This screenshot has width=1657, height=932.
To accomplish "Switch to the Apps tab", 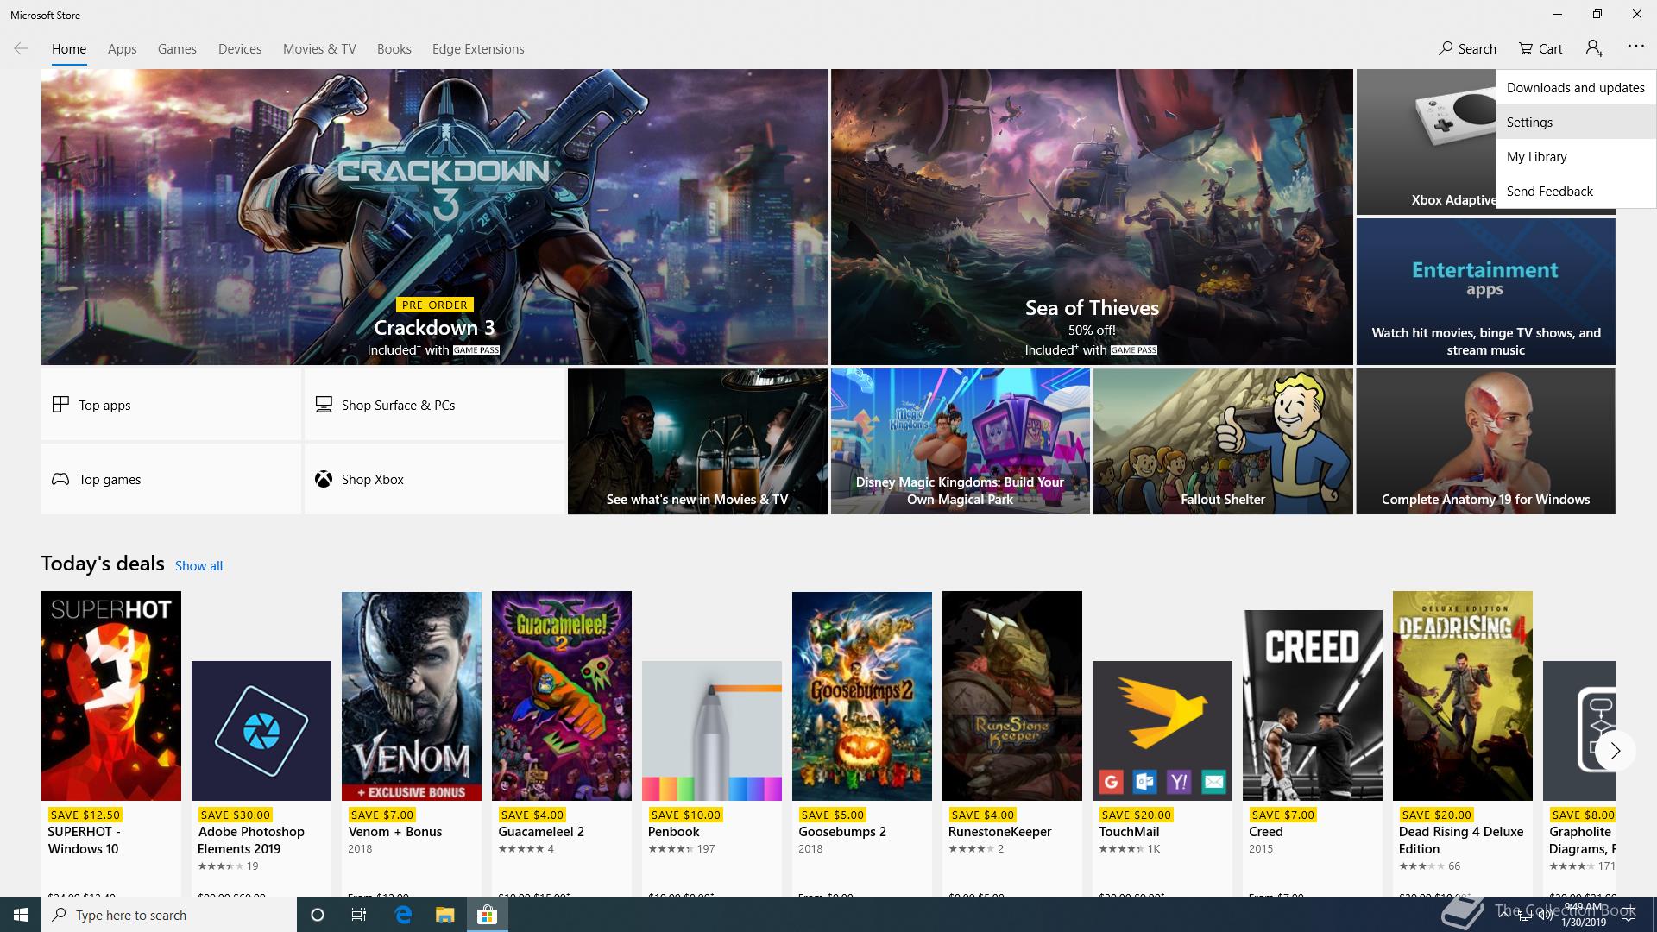I will (123, 49).
